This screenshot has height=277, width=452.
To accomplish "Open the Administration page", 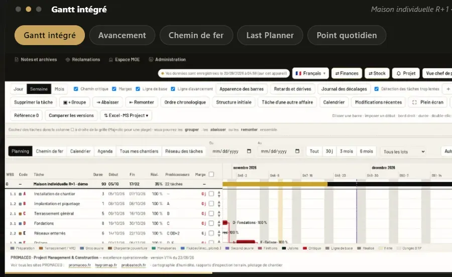I will coord(167,60).
